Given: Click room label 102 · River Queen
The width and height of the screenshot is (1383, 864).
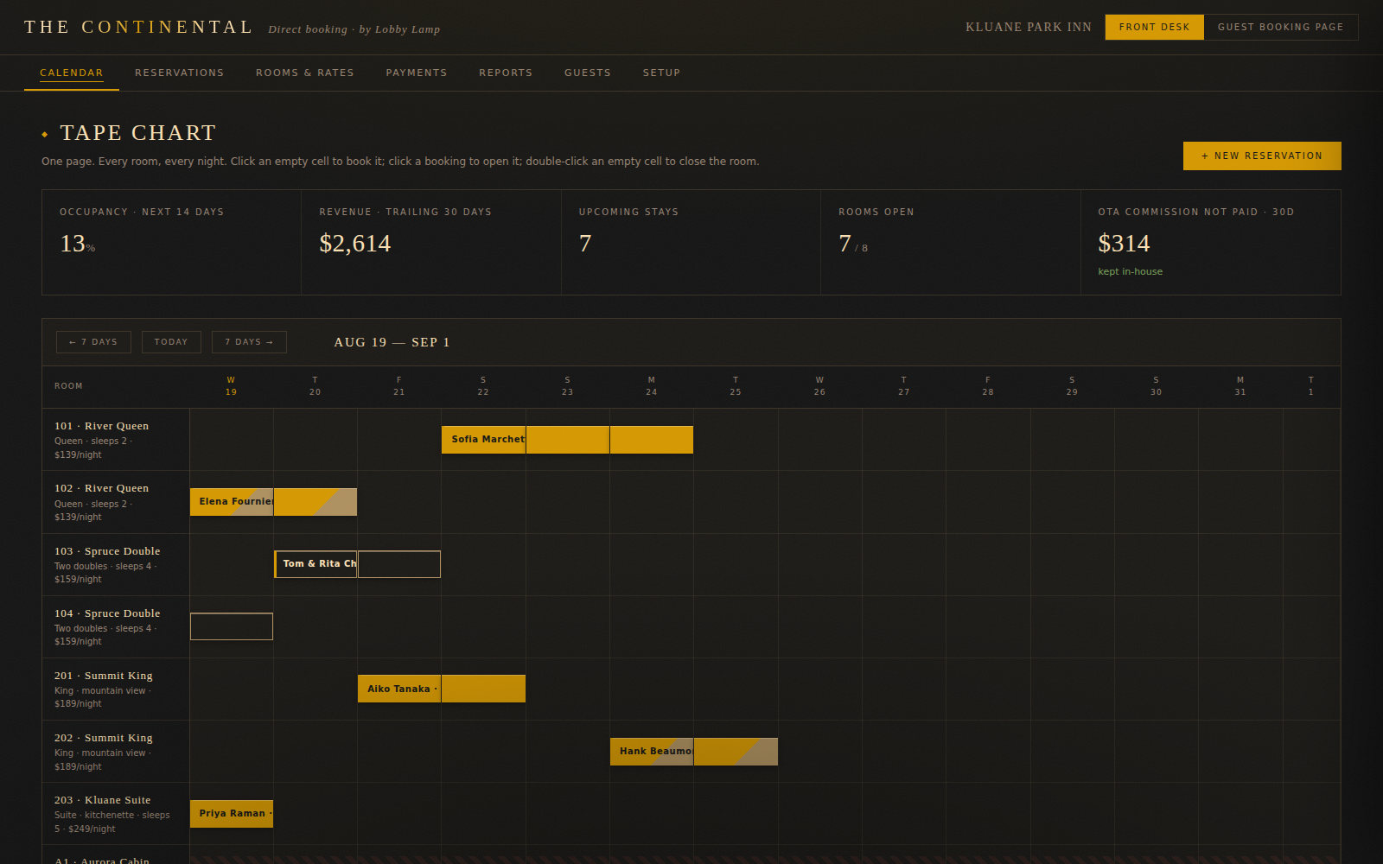Looking at the screenshot, I should 101,488.
